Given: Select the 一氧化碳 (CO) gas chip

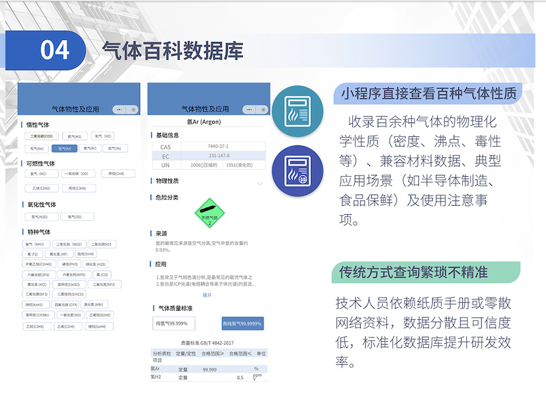Looking at the screenshot, I should pos(79,174).
